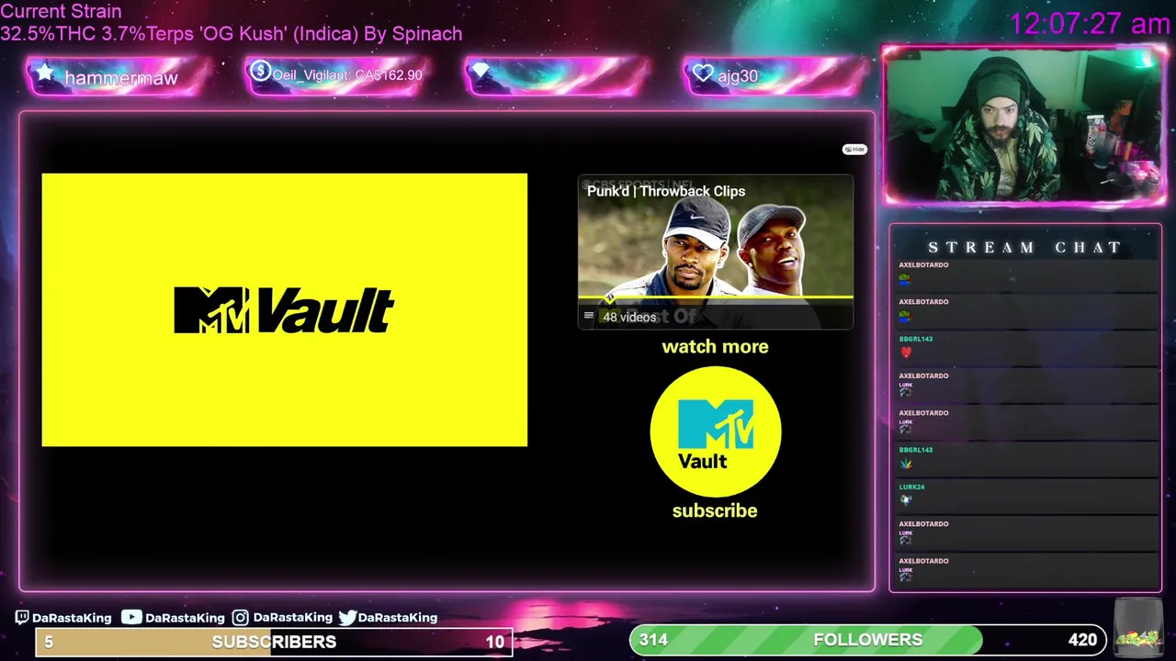Click the Instagram logo icon
The height and width of the screenshot is (661, 1176).
click(240, 618)
